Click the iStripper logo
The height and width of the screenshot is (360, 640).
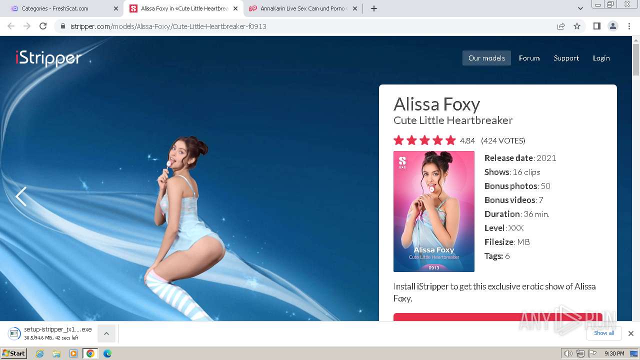tap(48, 58)
